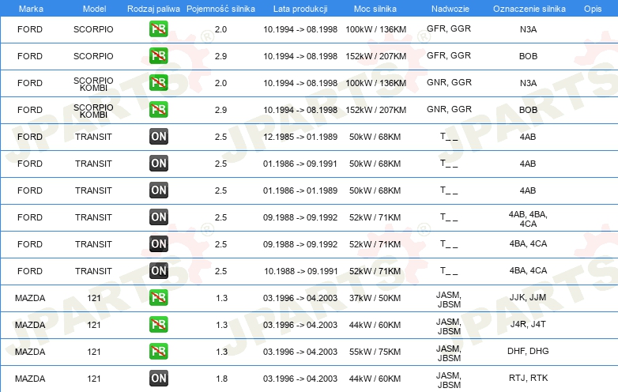Click the Nadwozie column header

pyautogui.click(x=450, y=9)
